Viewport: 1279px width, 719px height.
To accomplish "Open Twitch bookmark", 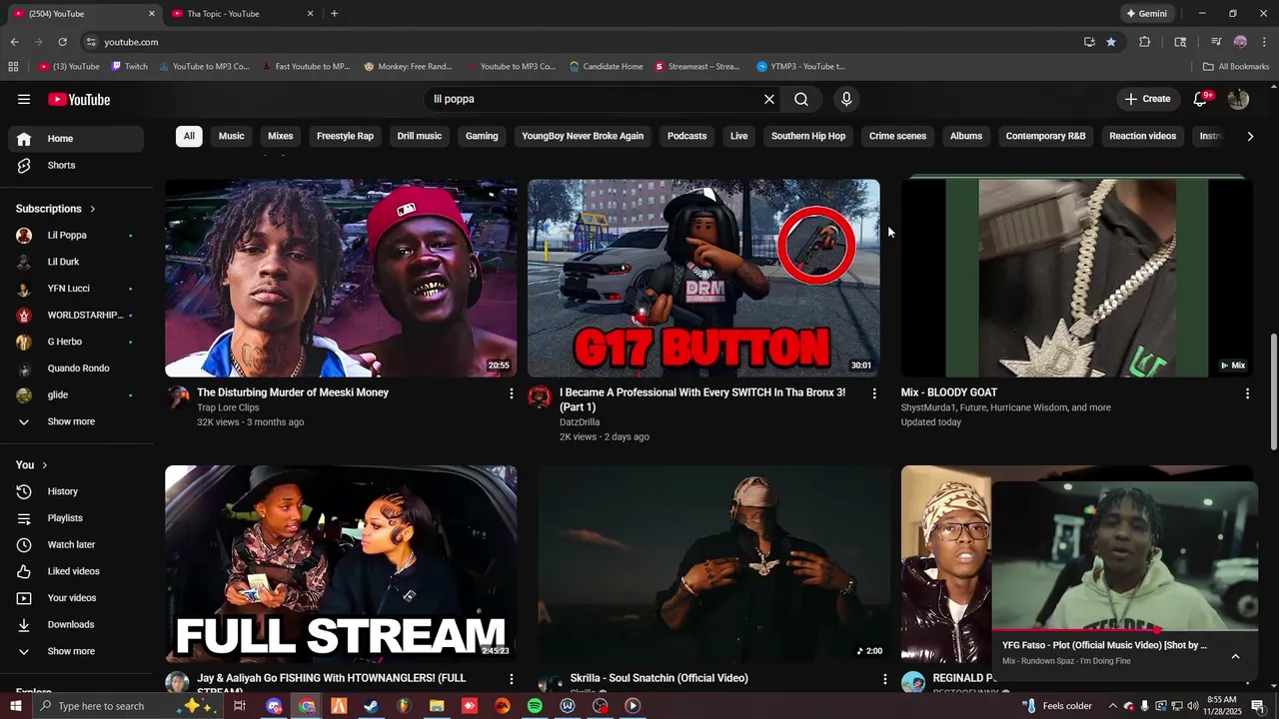I will click(130, 67).
